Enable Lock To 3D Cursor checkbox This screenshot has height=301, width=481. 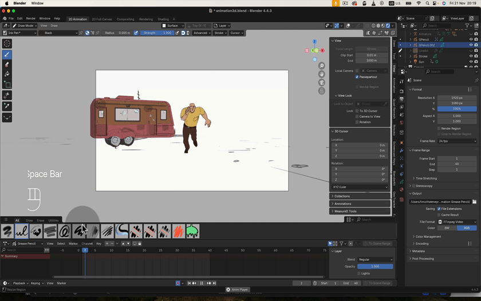pos(357,111)
